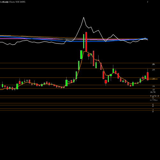
Task: Click the price axis label '12'
Action: point(154,90)
